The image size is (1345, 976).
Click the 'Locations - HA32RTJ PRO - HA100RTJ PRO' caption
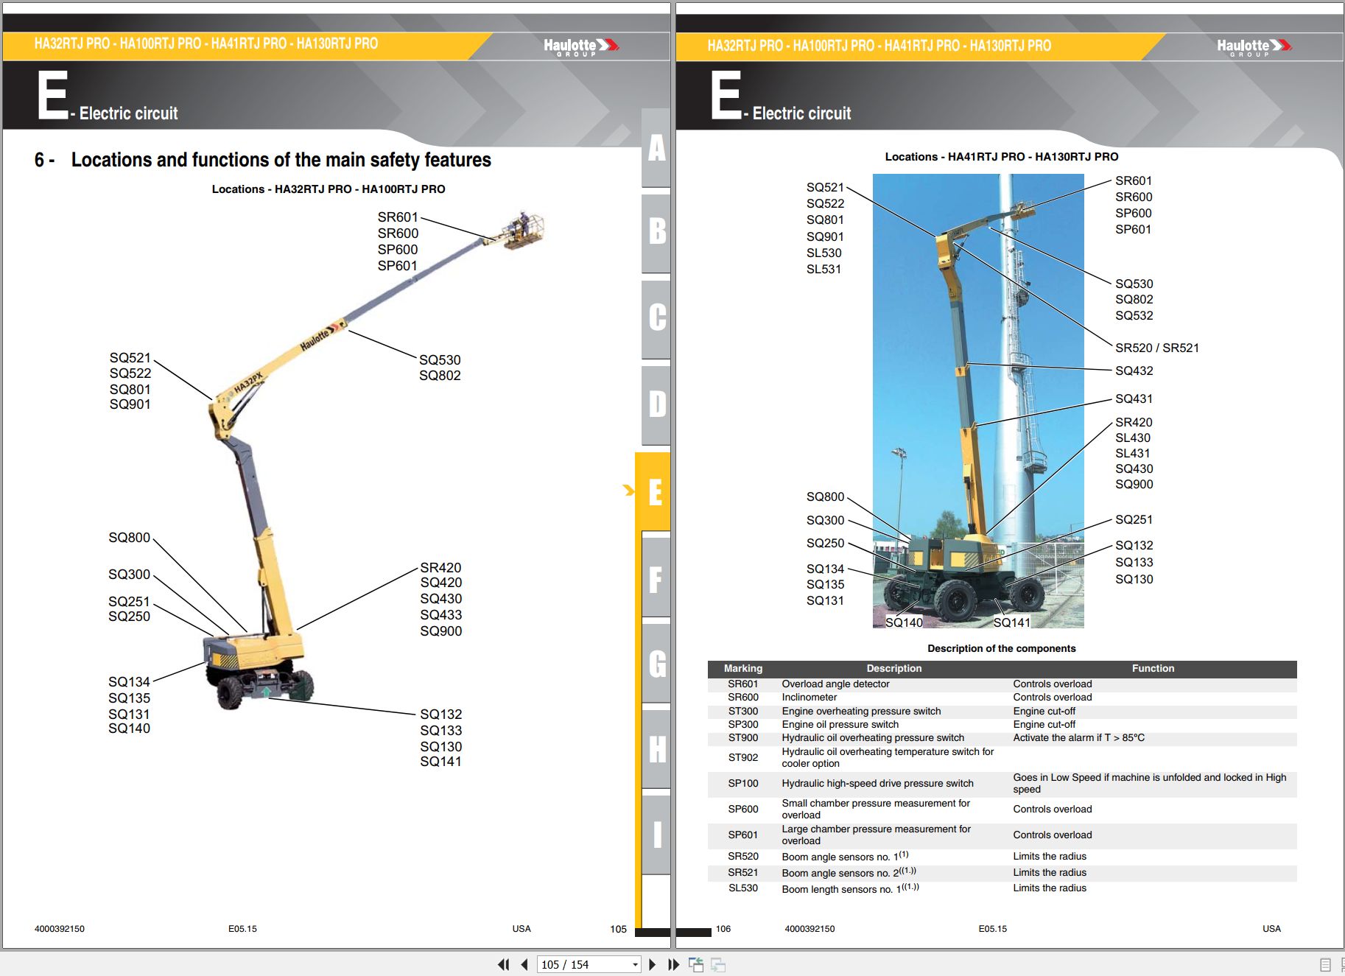329,189
